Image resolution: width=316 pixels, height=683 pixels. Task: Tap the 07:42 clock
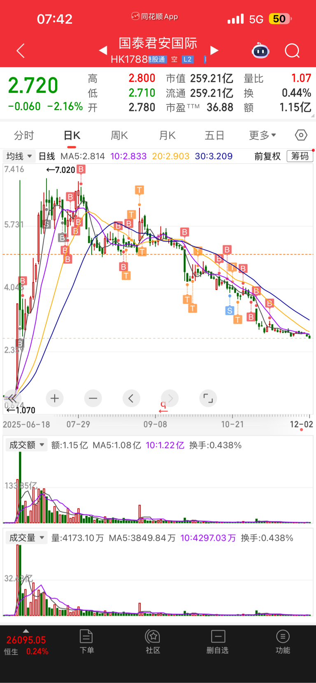point(55,19)
